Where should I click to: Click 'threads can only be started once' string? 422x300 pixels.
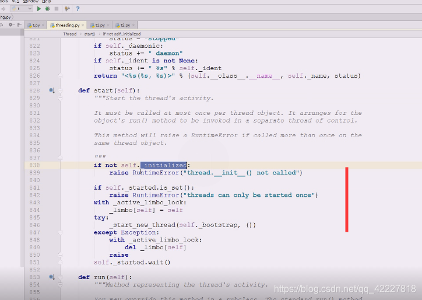(249, 195)
